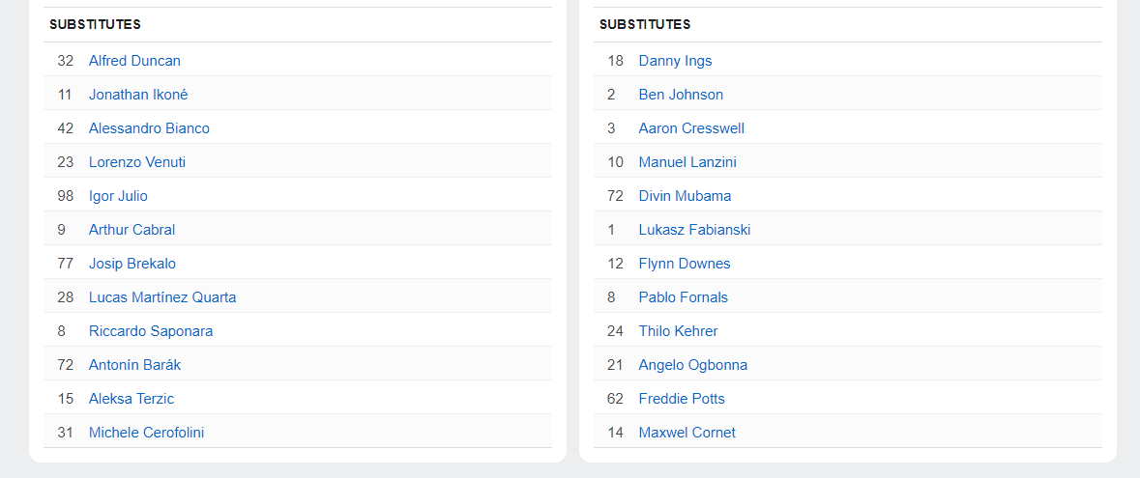Open Lorenzo Venuti's profile link
The image size is (1140, 478).
137,162
